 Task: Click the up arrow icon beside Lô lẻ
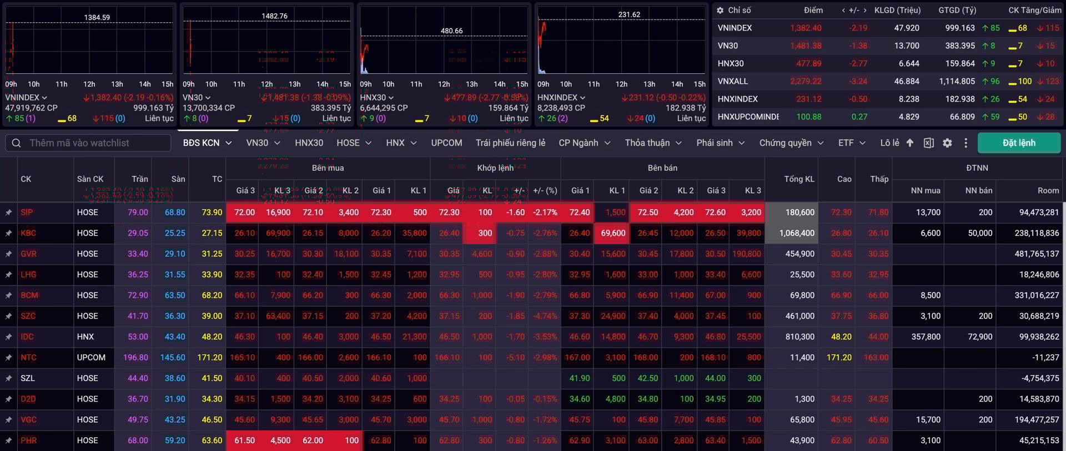pyautogui.click(x=909, y=143)
